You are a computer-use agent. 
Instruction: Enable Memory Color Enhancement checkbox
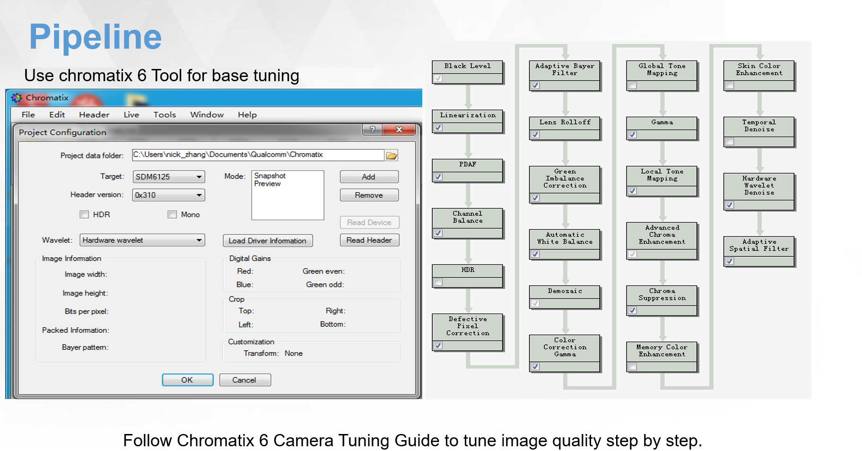(633, 366)
